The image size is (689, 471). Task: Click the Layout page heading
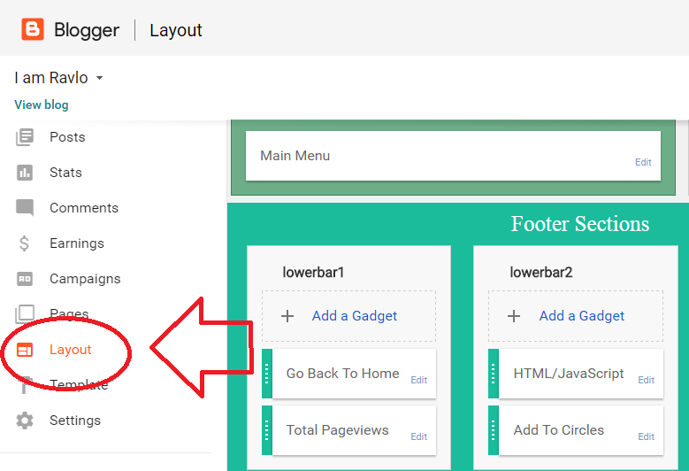click(x=176, y=30)
